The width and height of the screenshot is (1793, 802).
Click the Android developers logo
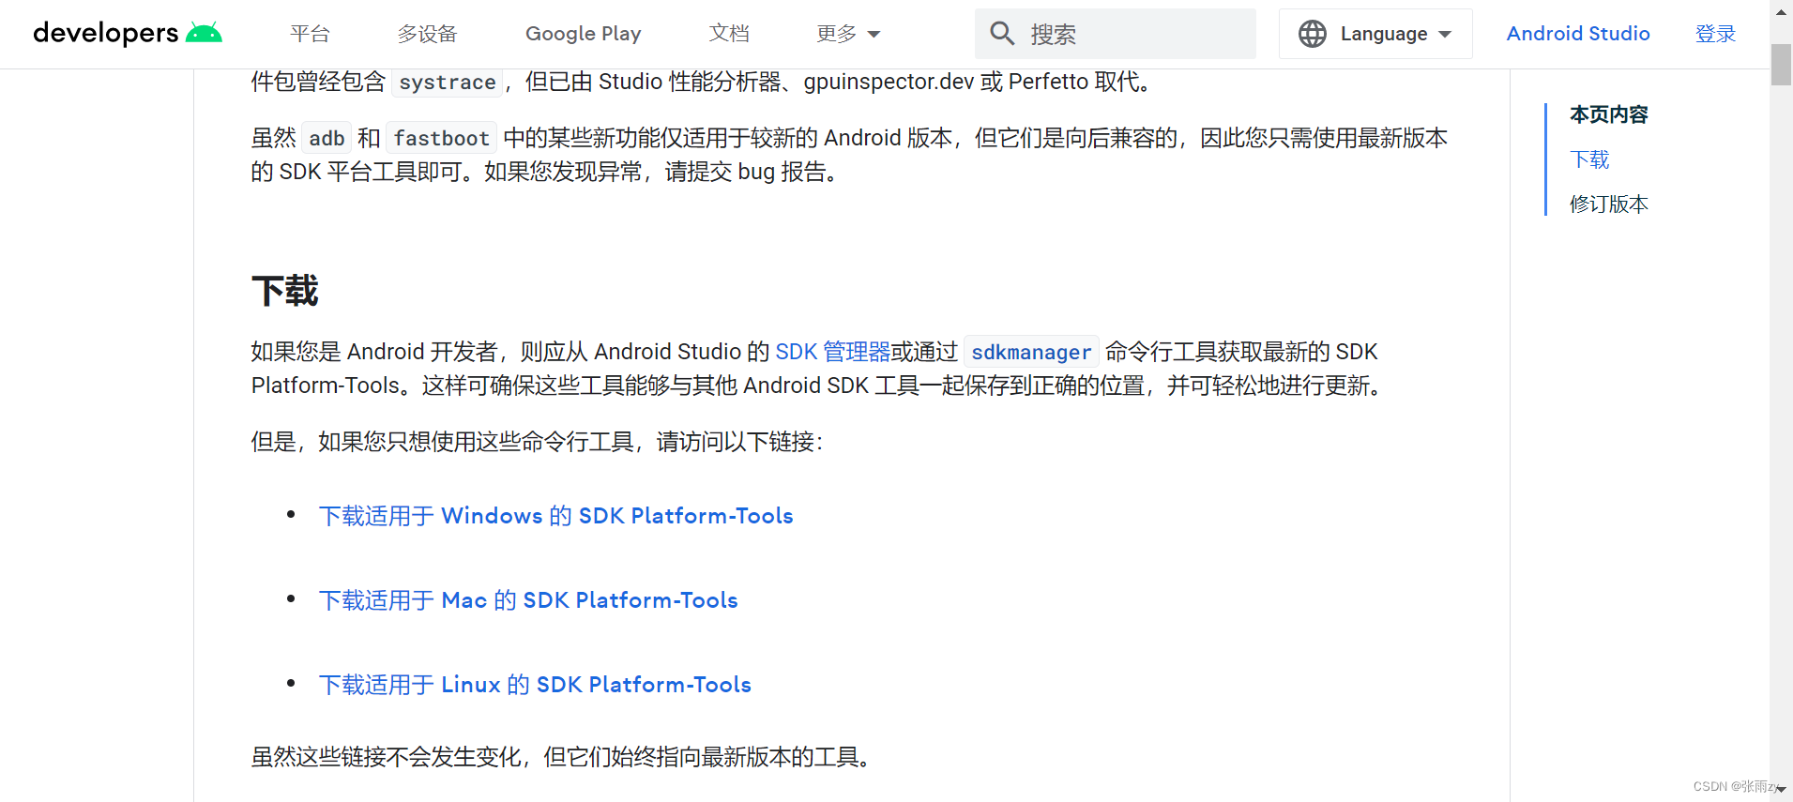tap(128, 33)
